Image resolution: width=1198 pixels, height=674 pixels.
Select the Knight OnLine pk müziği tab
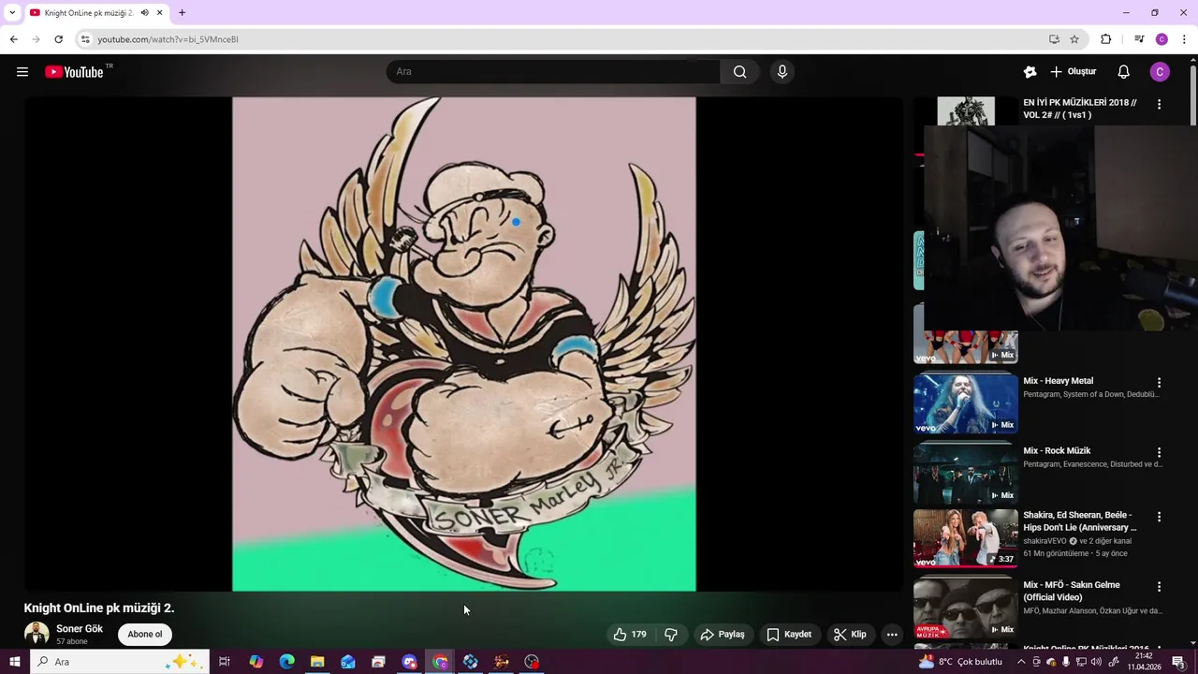click(89, 13)
